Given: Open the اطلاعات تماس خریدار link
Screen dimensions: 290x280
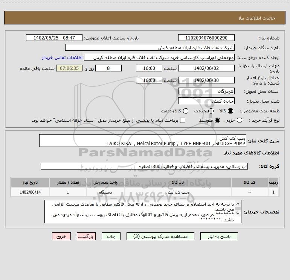Looking at the screenshot, I should [62, 58].
